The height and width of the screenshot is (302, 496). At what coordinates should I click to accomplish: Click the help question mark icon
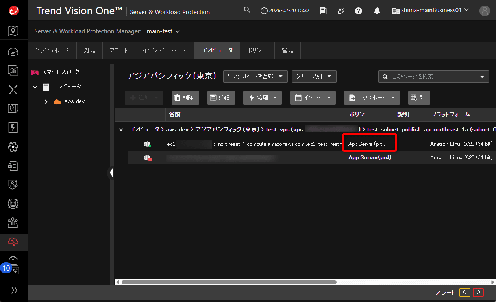click(x=358, y=11)
